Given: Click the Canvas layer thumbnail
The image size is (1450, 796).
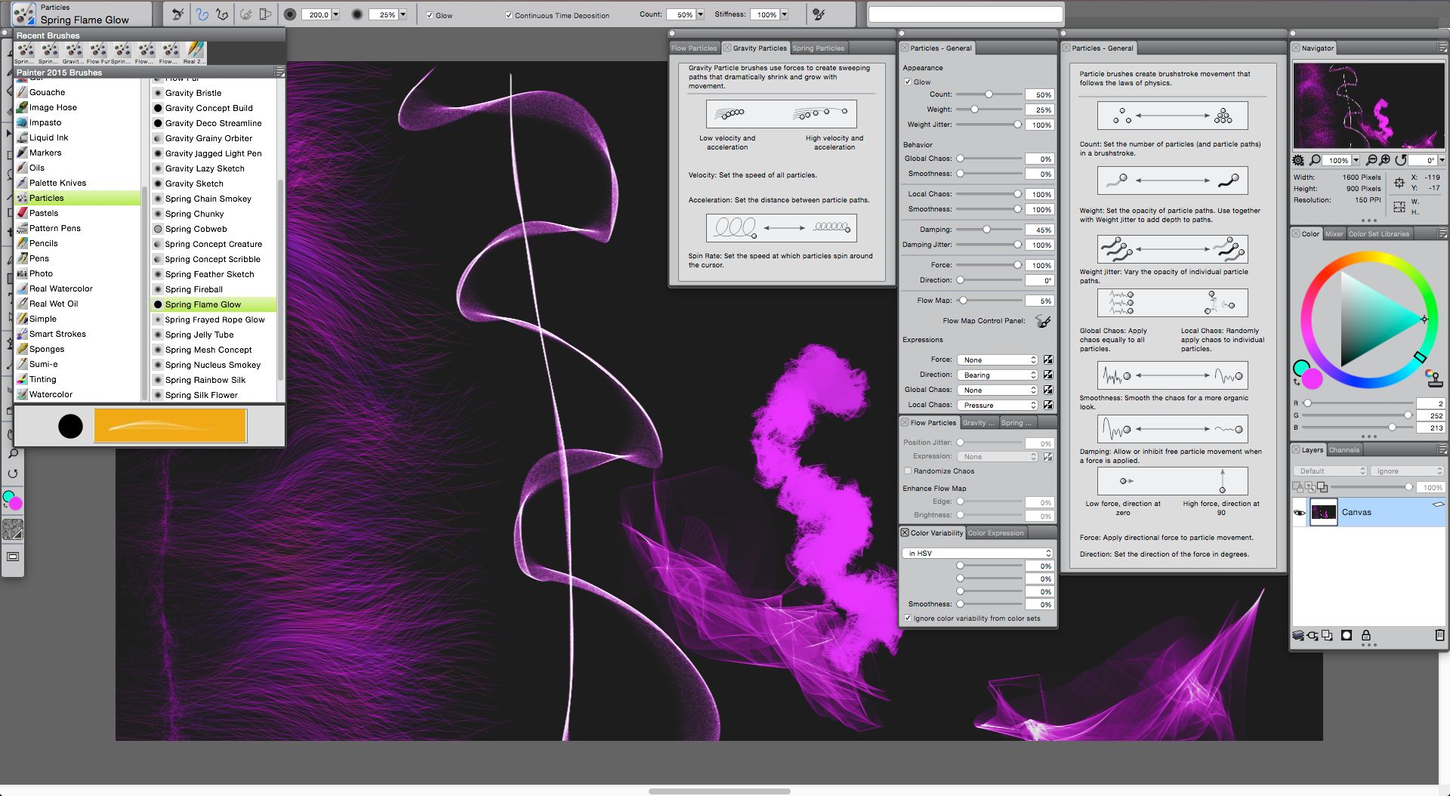Looking at the screenshot, I should [1323, 512].
